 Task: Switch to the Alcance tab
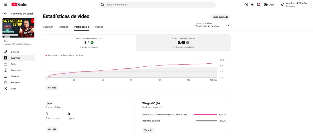(64, 27)
